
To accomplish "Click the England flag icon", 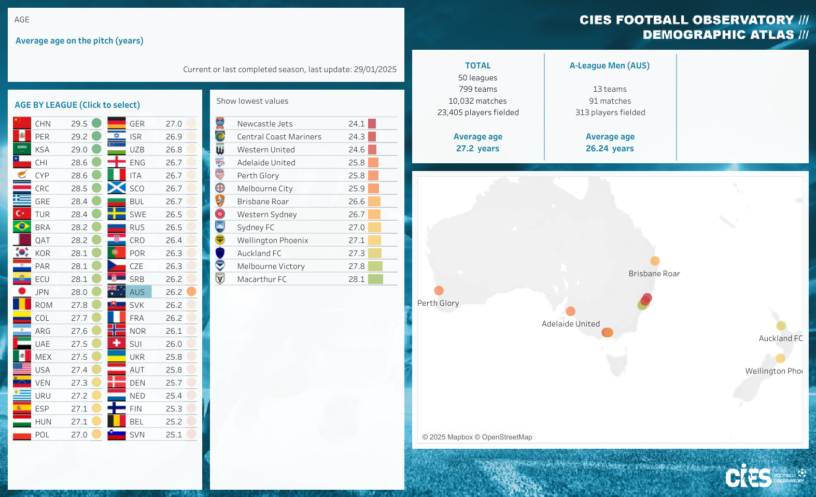I will [117, 162].
